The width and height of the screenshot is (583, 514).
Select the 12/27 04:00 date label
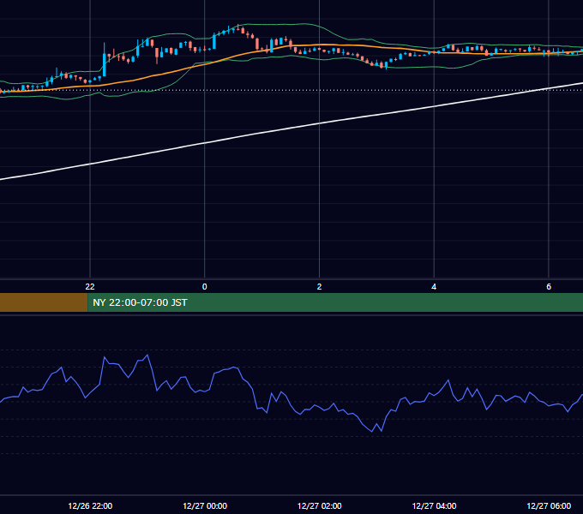tap(435, 505)
